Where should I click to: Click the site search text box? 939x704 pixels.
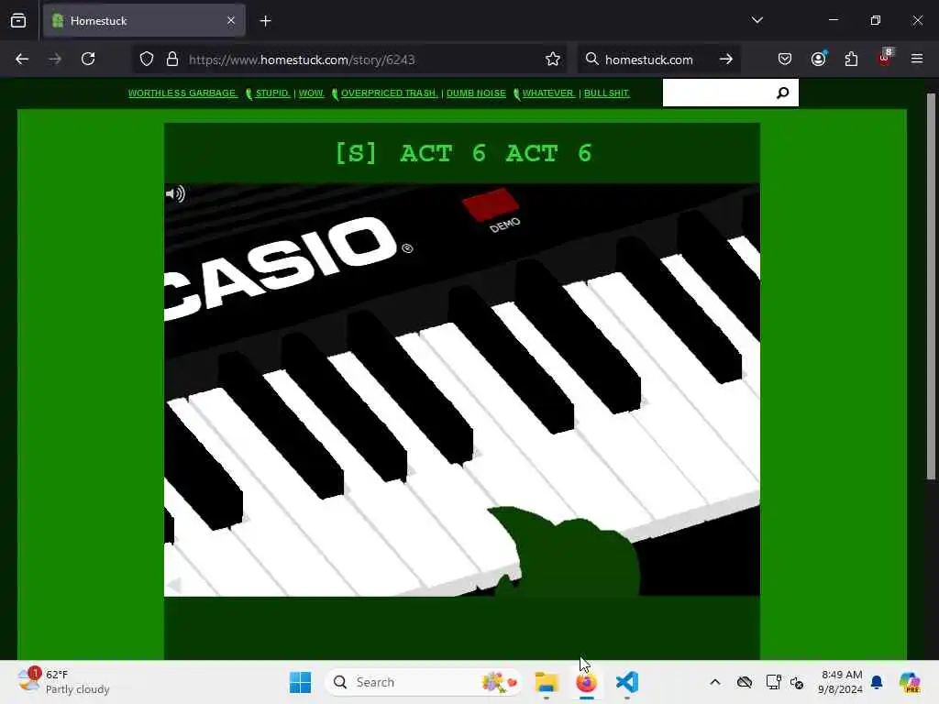(x=717, y=93)
